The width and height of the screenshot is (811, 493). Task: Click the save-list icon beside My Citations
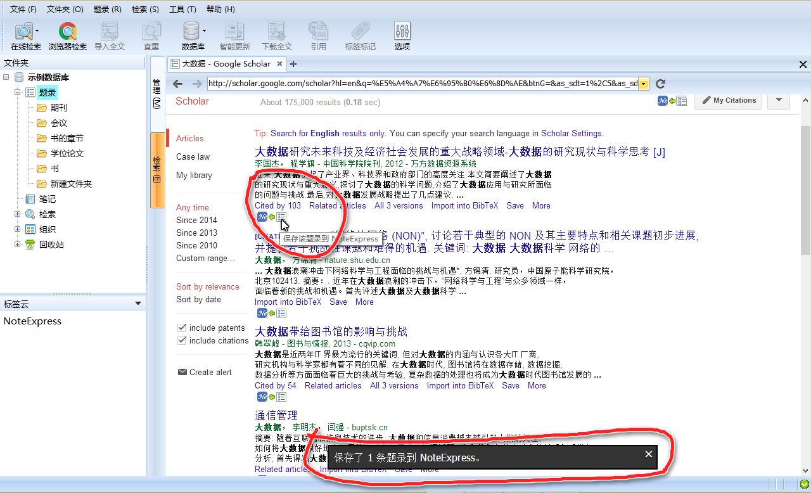[682, 100]
